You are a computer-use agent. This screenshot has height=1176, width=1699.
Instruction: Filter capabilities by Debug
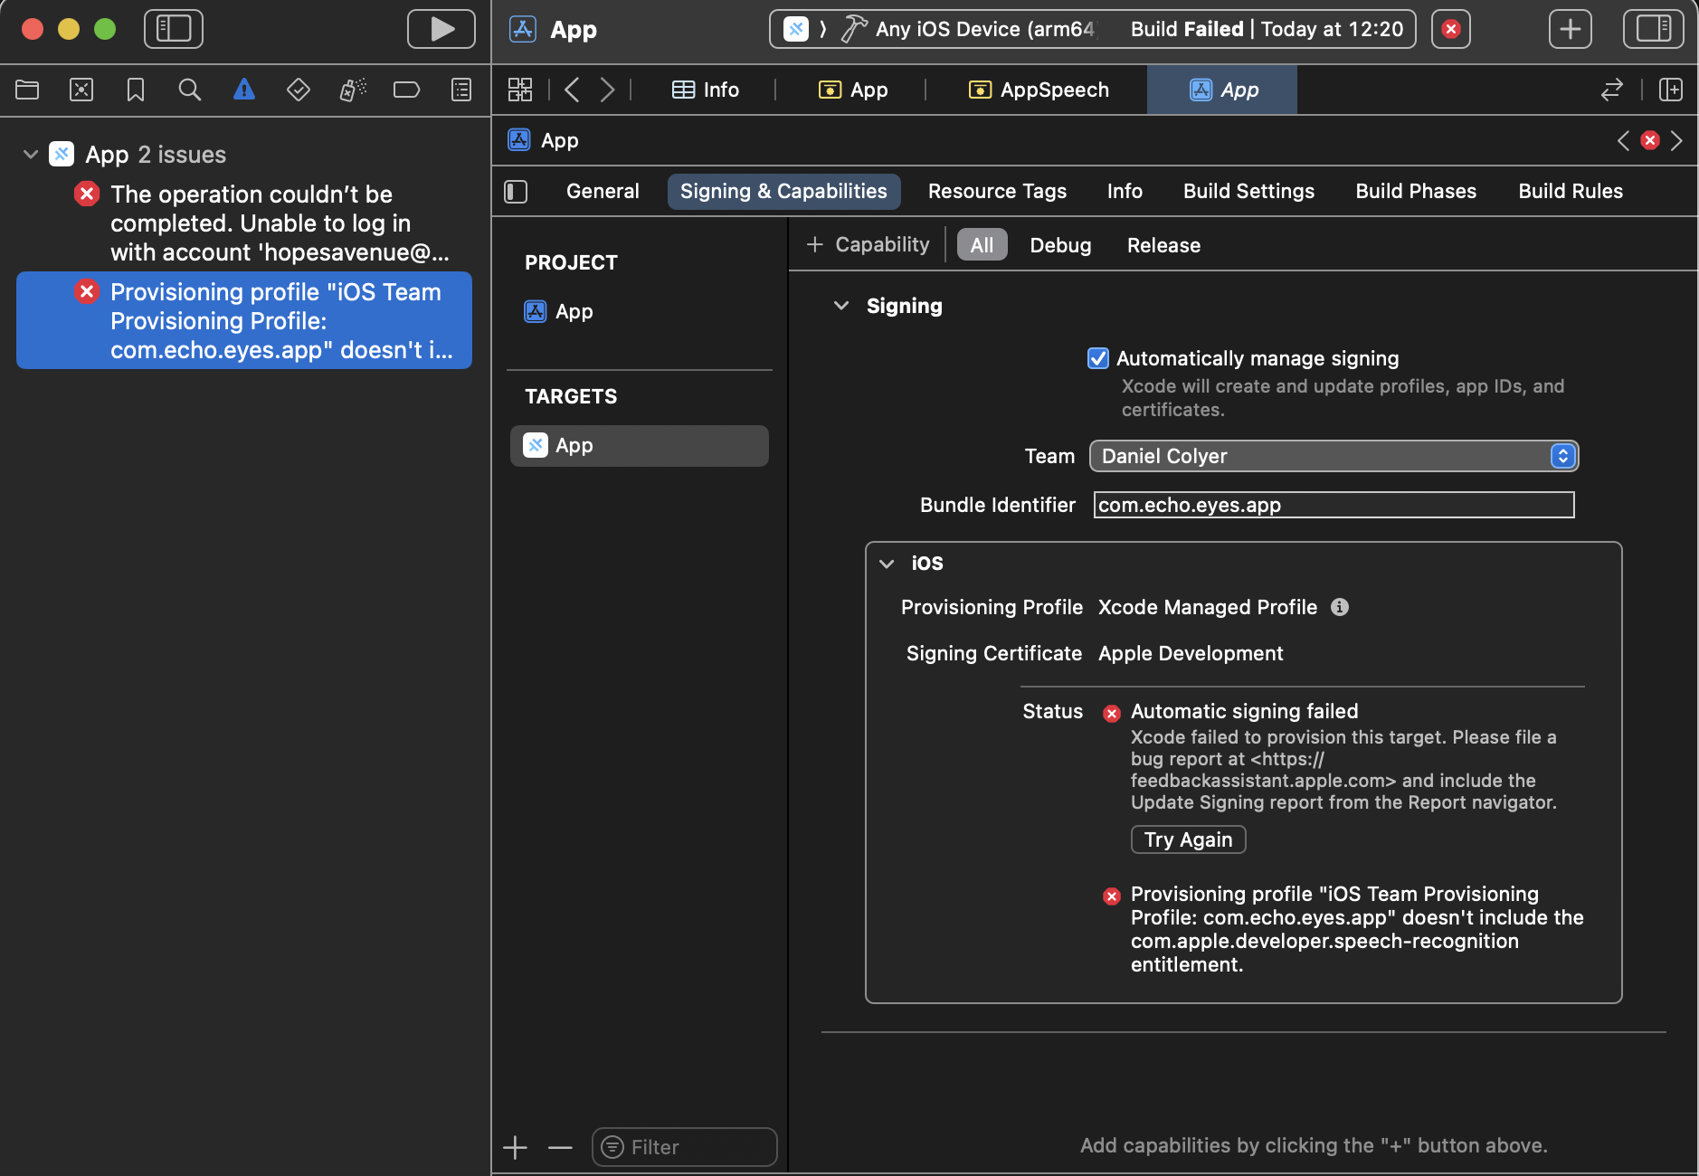pos(1060,245)
